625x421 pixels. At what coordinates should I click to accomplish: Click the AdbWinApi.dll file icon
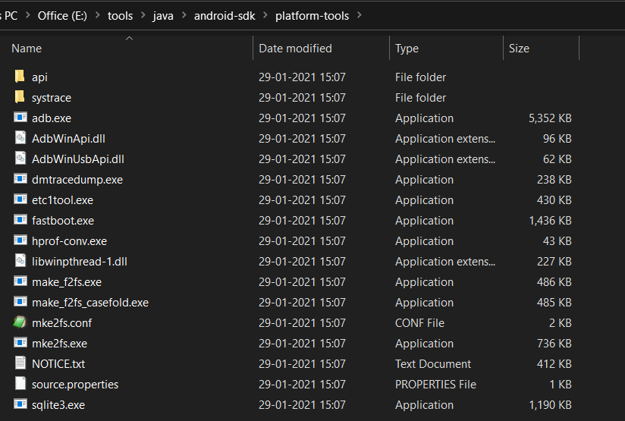(20, 137)
